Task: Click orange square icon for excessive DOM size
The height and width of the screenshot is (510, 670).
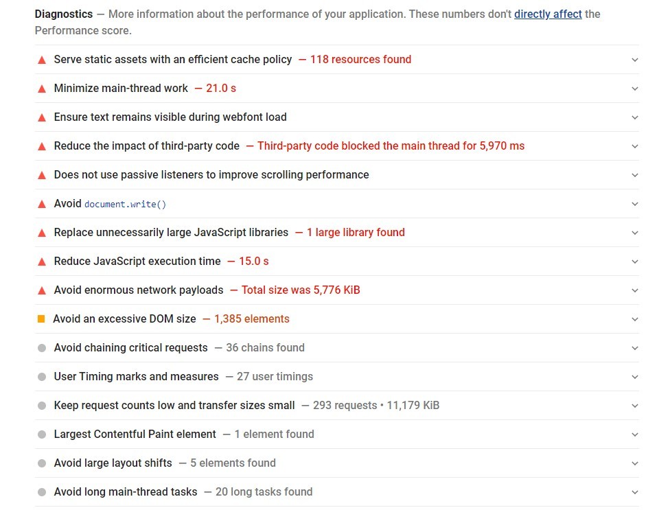Action: pyautogui.click(x=41, y=318)
